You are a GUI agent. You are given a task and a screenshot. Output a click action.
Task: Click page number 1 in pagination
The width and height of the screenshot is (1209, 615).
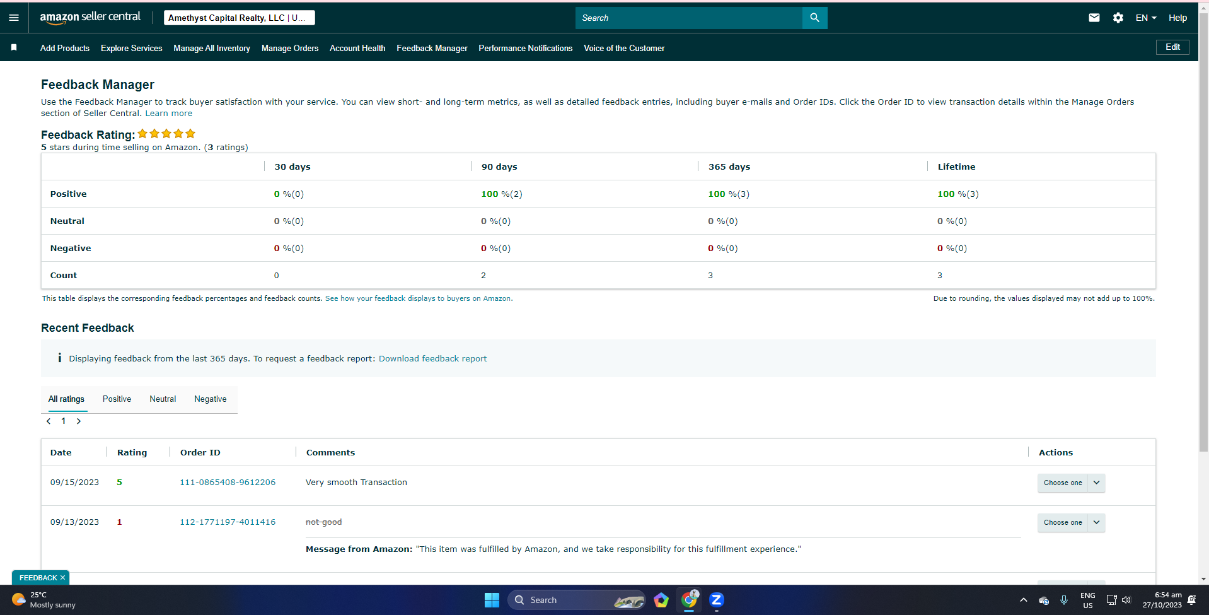click(x=63, y=421)
